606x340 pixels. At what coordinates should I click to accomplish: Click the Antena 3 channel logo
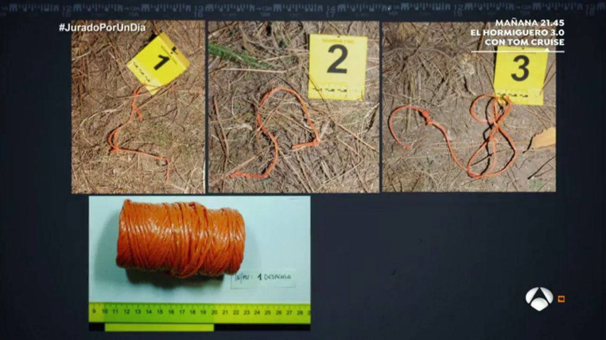[x=539, y=298]
